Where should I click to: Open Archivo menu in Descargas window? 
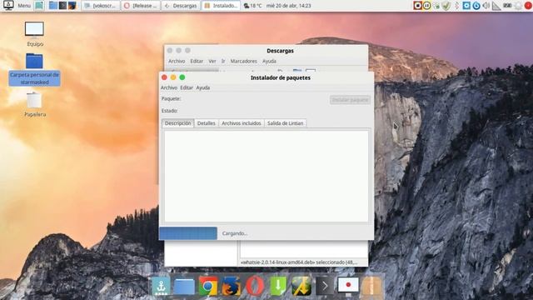click(177, 61)
